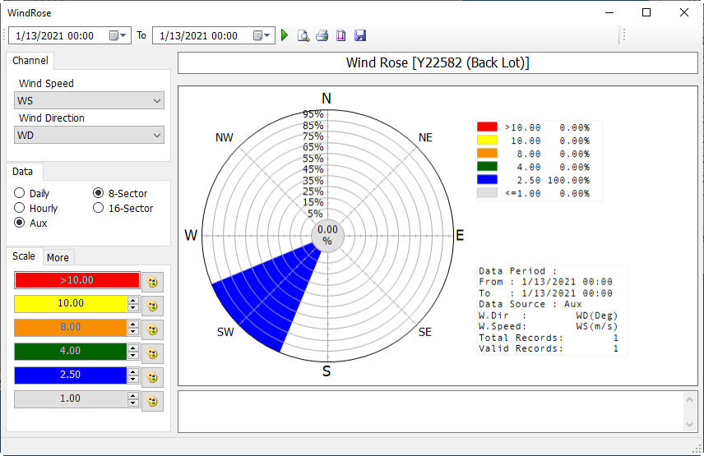This screenshot has width=704, height=456.
Task: Increase the 10.00 scale value with up arrow
Action: [133, 300]
